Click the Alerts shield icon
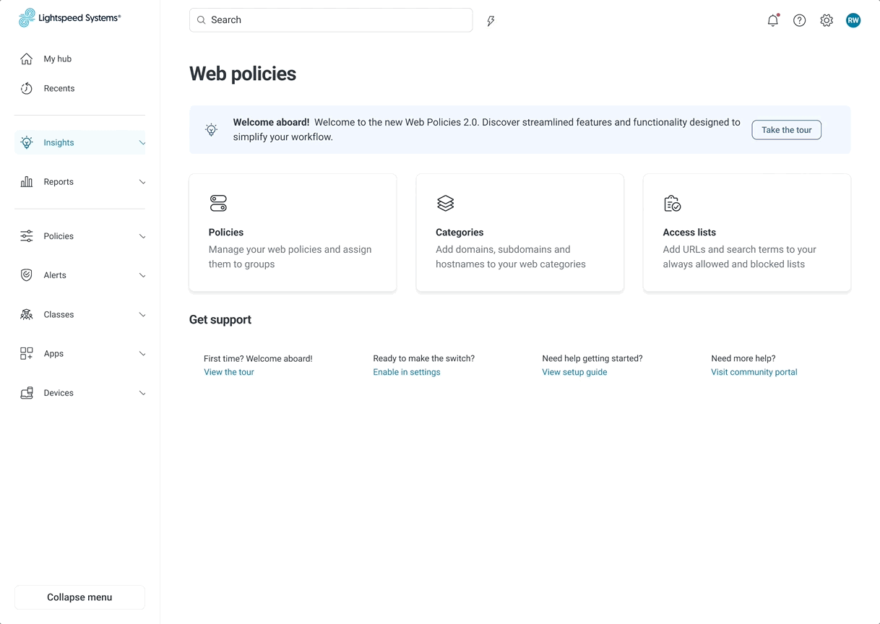This screenshot has height=624, width=880. point(27,275)
